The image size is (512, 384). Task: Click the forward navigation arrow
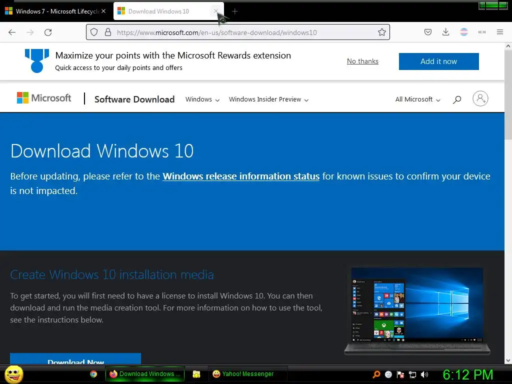coord(30,32)
